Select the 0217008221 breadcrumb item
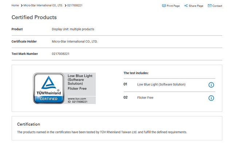The height and width of the screenshot is (144, 233). (75, 5)
